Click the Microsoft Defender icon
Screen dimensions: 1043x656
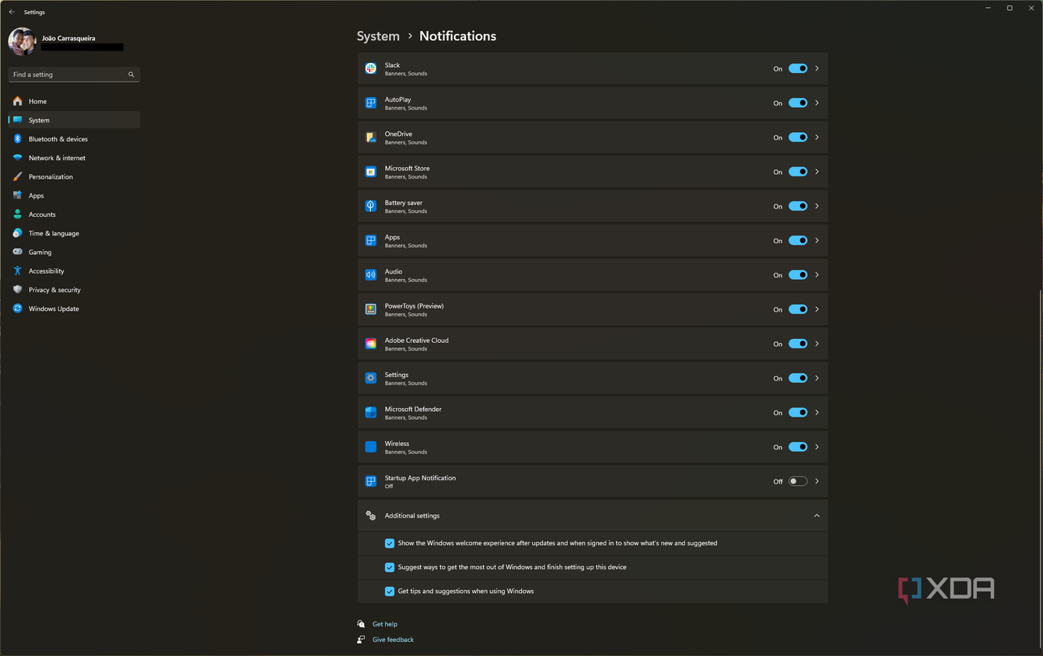[x=371, y=413]
